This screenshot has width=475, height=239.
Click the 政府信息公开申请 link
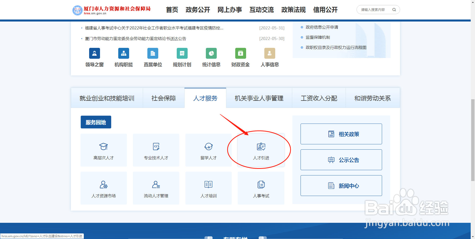click(322, 27)
